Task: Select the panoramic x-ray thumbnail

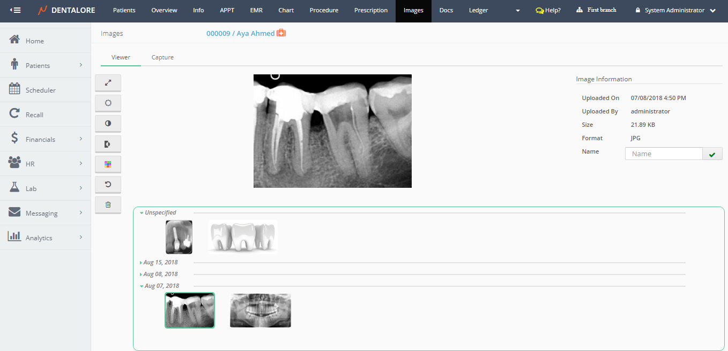Action: click(261, 310)
